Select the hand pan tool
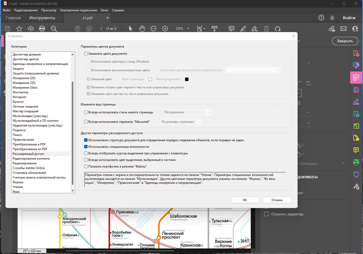The image size is (363, 254). [x=142, y=29]
